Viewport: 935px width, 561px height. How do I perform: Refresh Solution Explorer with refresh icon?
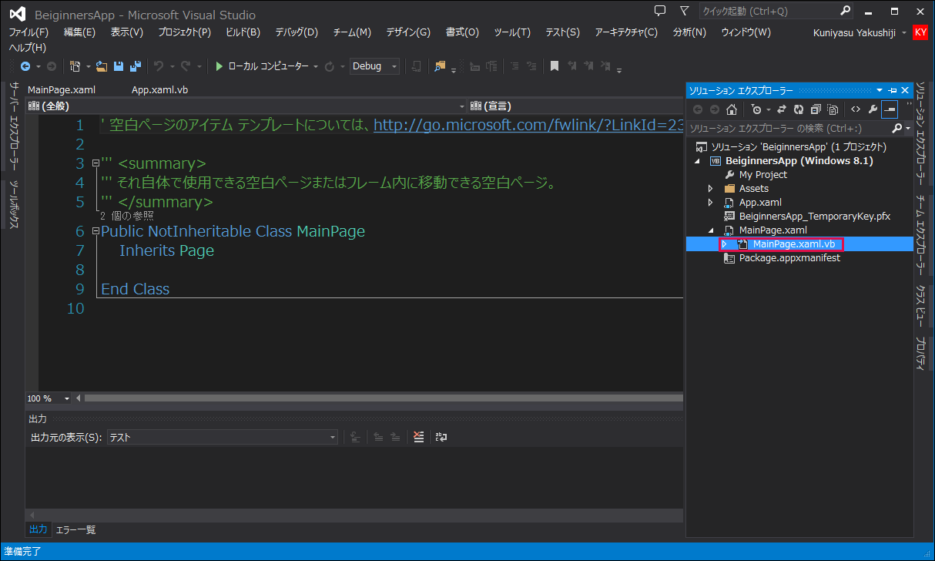coord(799,109)
